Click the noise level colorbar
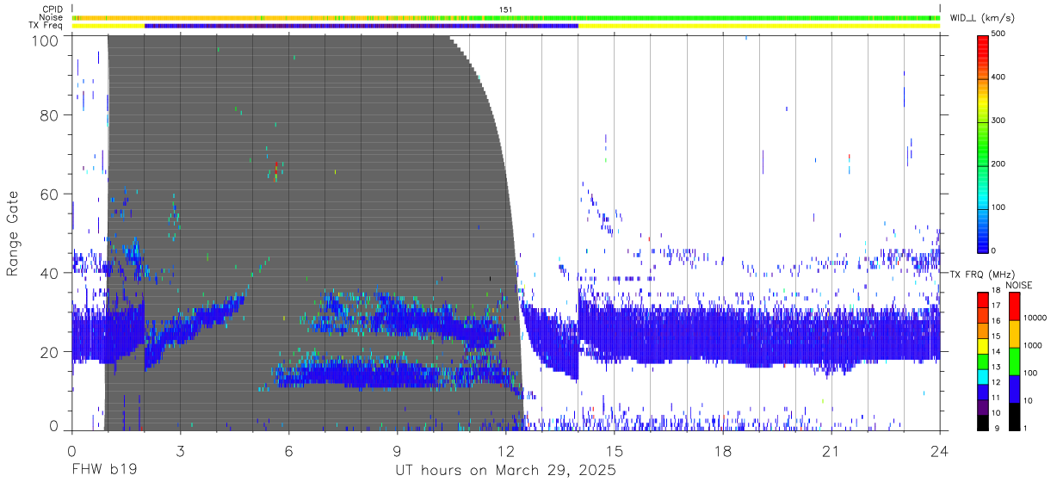The width and height of the screenshot is (1057, 488). 1013,361
